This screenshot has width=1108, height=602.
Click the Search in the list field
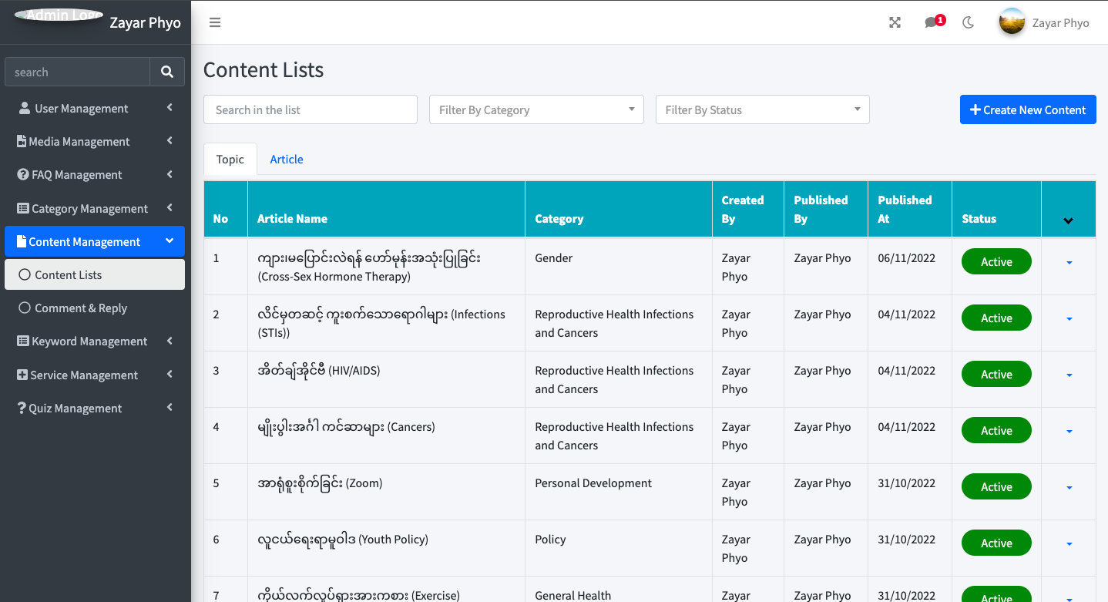click(x=310, y=109)
